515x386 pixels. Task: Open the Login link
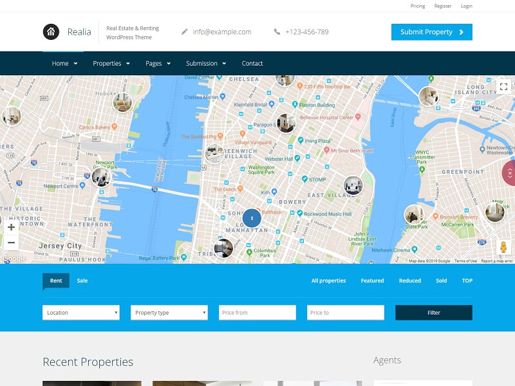[466, 6]
